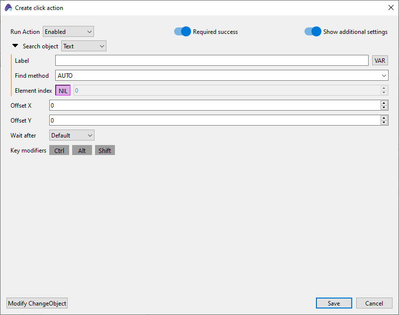
Task: Open the Wait after Default dropdown
Action: 72,136
